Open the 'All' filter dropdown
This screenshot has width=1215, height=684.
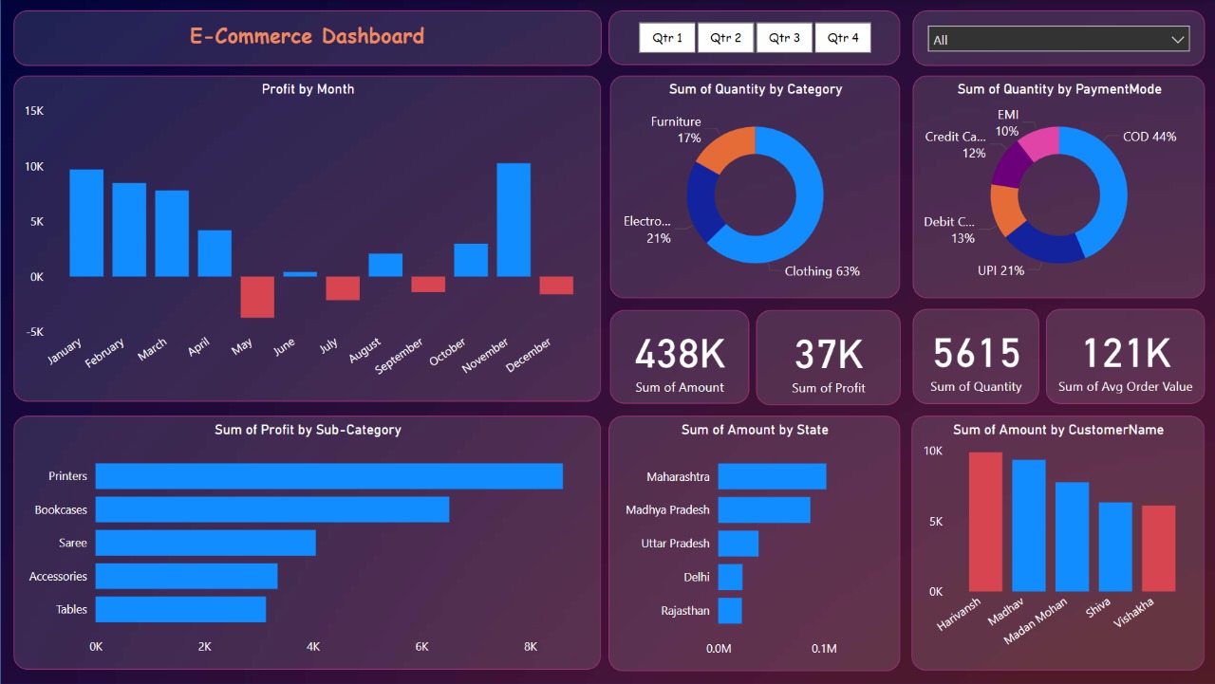[1058, 39]
